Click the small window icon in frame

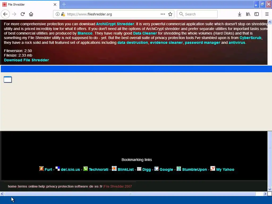click(x=8, y=79)
